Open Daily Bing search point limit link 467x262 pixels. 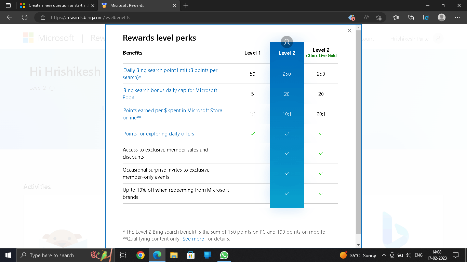click(170, 74)
